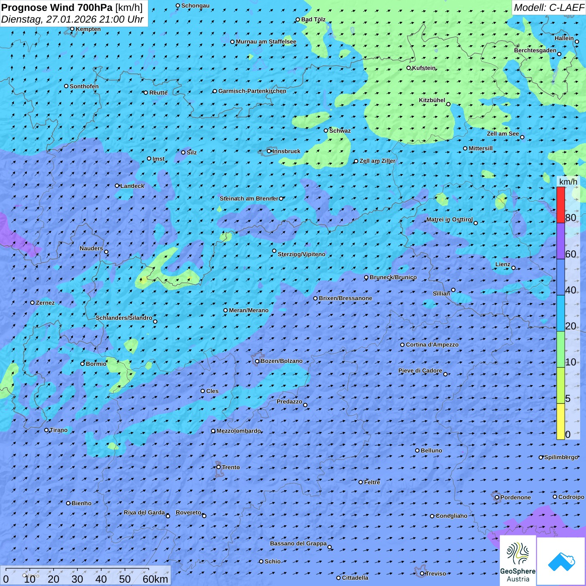The width and height of the screenshot is (586, 586).
Task: Click the Kufstein city label
Action: 424,68
